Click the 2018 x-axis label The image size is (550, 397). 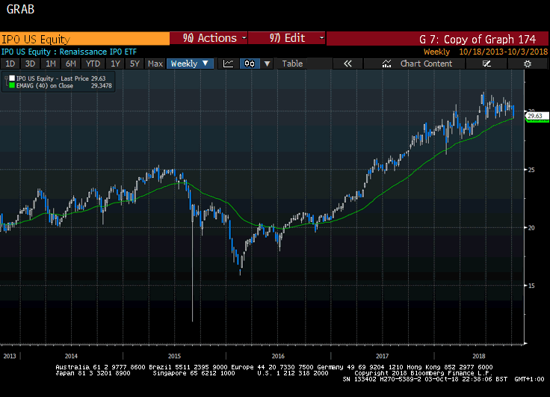[x=479, y=356]
